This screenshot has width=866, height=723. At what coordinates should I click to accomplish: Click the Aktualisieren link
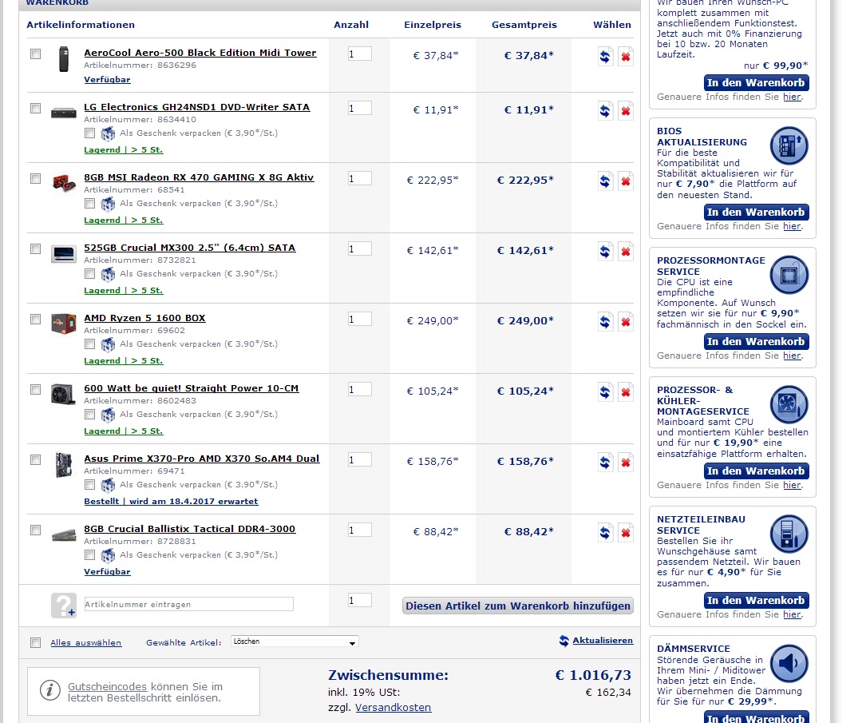tap(603, 640)
